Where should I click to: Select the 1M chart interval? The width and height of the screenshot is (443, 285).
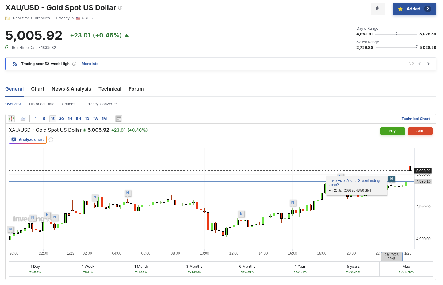coord(104,119)
